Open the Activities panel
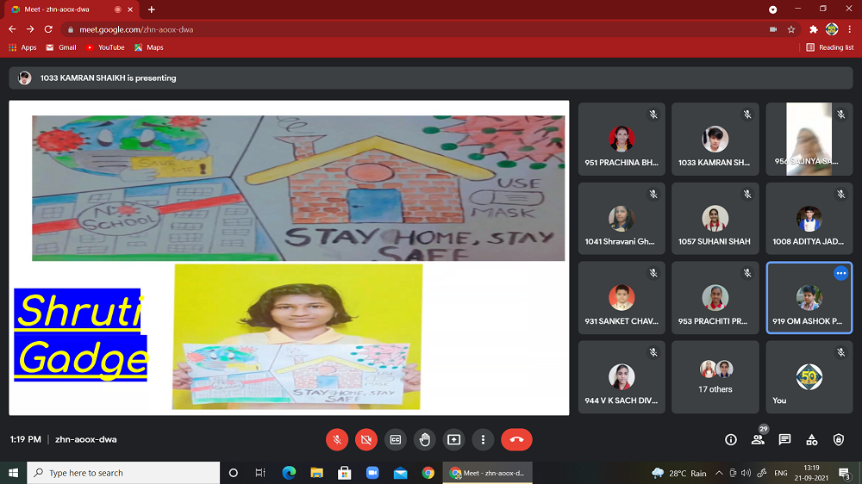 (811, 439)
